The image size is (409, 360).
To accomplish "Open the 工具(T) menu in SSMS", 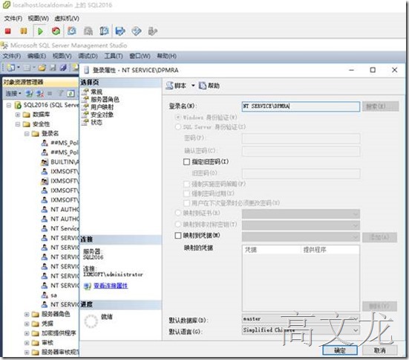I will 114,56.
